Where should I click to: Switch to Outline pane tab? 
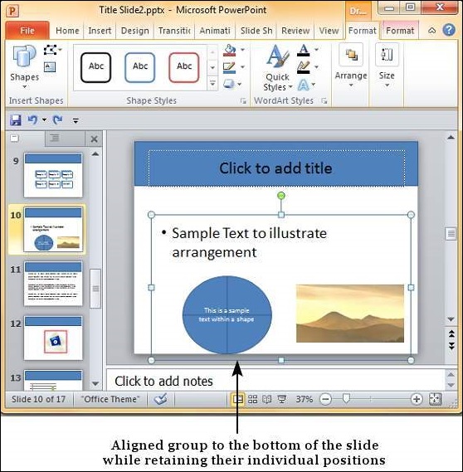coord(55,139)
